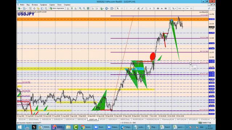Image resolution: width=232 pixels, height=130 pixels.
Task: Switch to the BRENT,Daily chart tab
Action: pyautogui.click(x=125, y=120)
